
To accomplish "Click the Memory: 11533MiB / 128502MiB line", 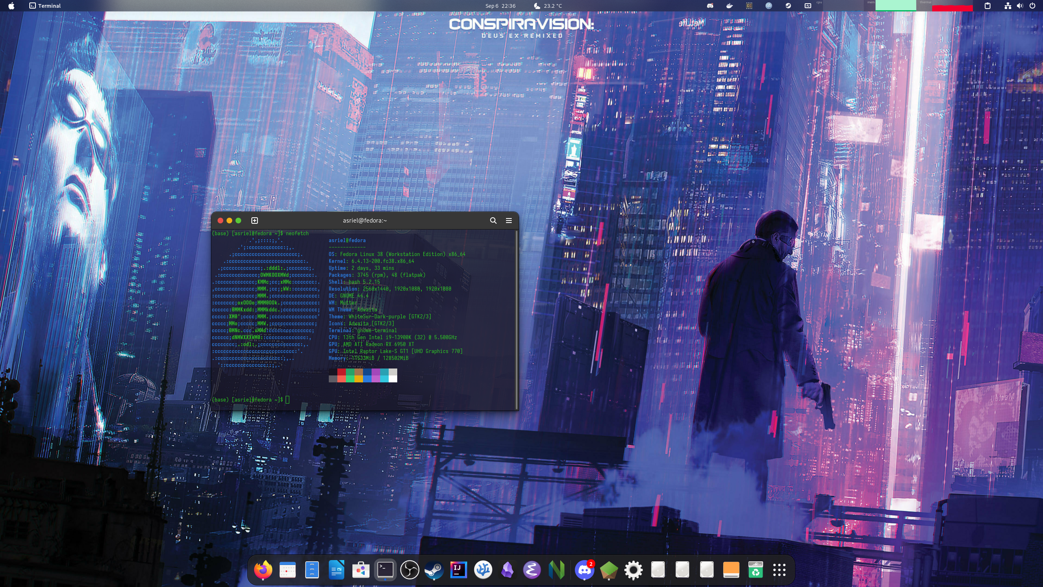I will [368, 358].
